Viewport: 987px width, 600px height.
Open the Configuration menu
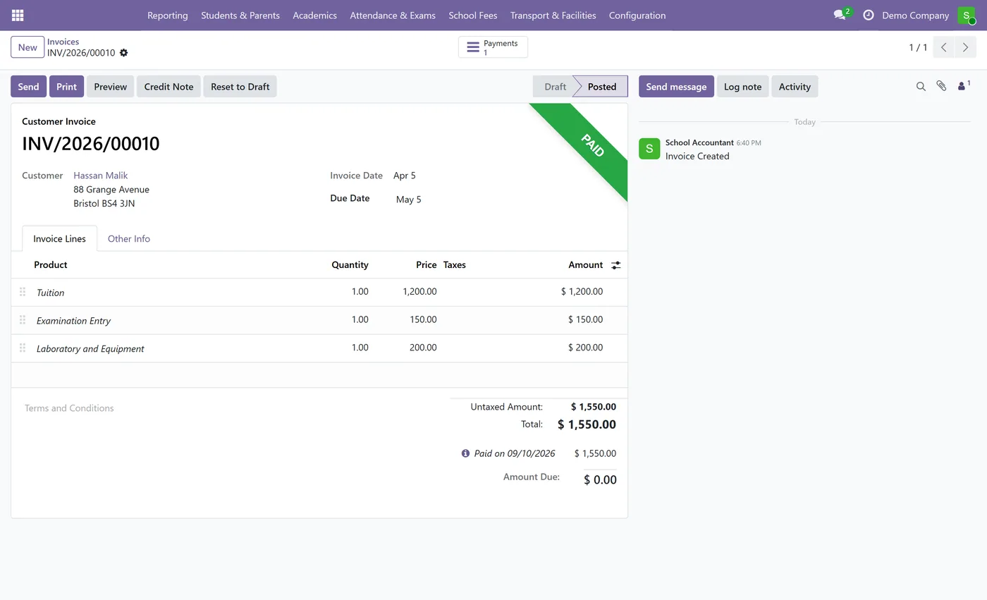tap(637, 15)
